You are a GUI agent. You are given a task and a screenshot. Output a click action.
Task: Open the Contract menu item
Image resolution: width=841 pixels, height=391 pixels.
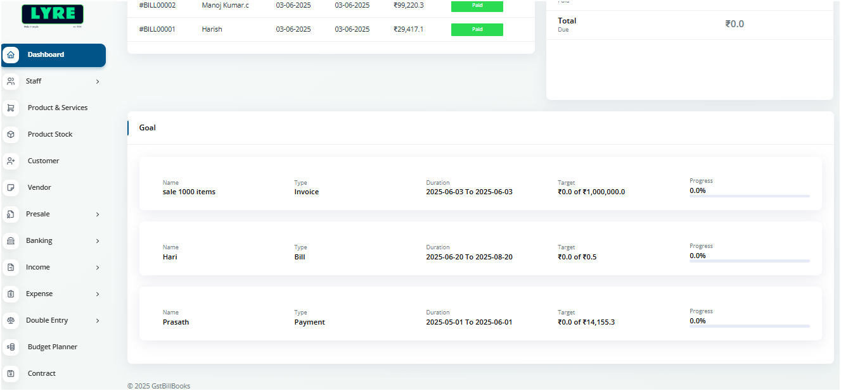(42, 374)
